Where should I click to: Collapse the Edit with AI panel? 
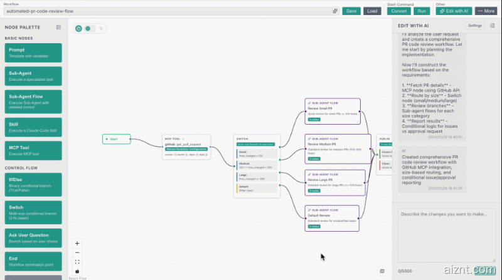click(493, 25)
